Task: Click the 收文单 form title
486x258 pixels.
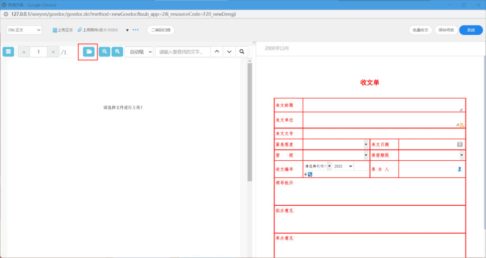Action: (370, 83)
